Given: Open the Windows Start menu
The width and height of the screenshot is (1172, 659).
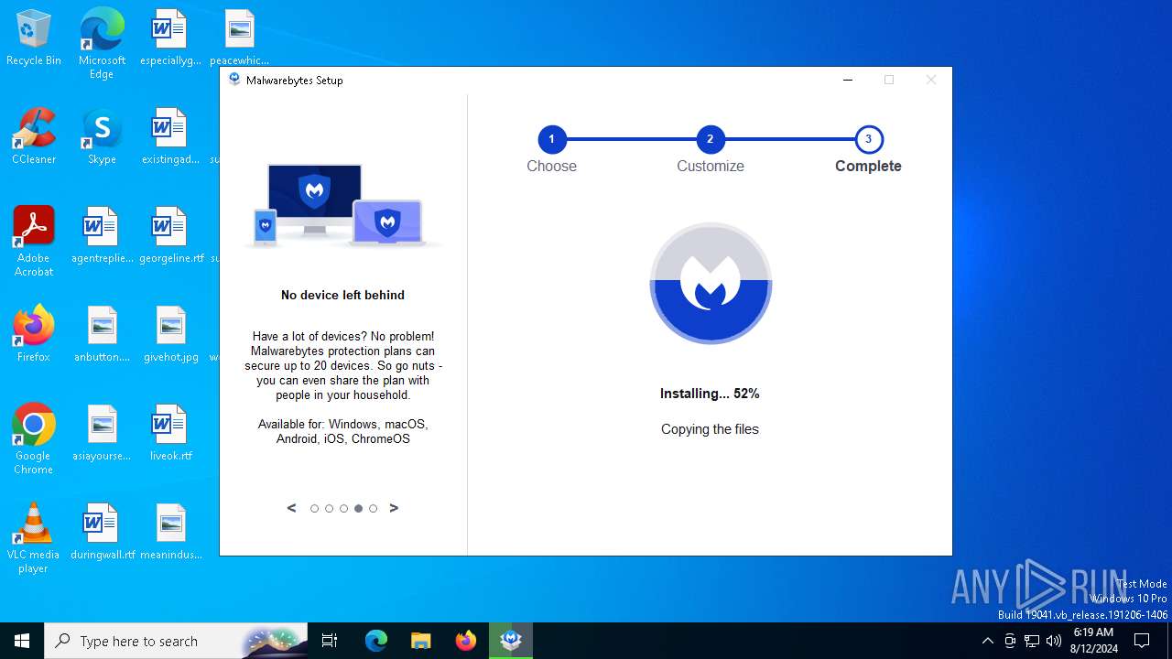Looking at the screenshot, I should (22, 641).
